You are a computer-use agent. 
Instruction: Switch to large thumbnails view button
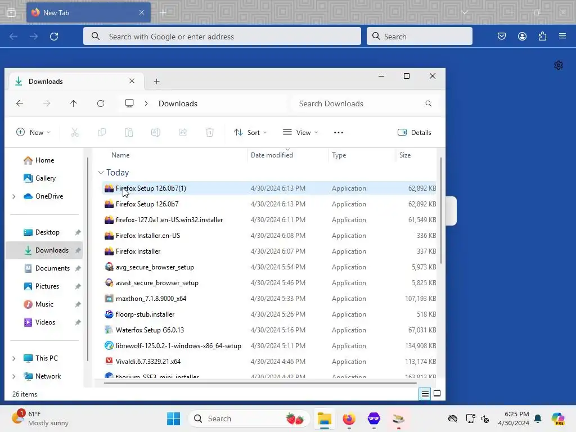[437, 394]
